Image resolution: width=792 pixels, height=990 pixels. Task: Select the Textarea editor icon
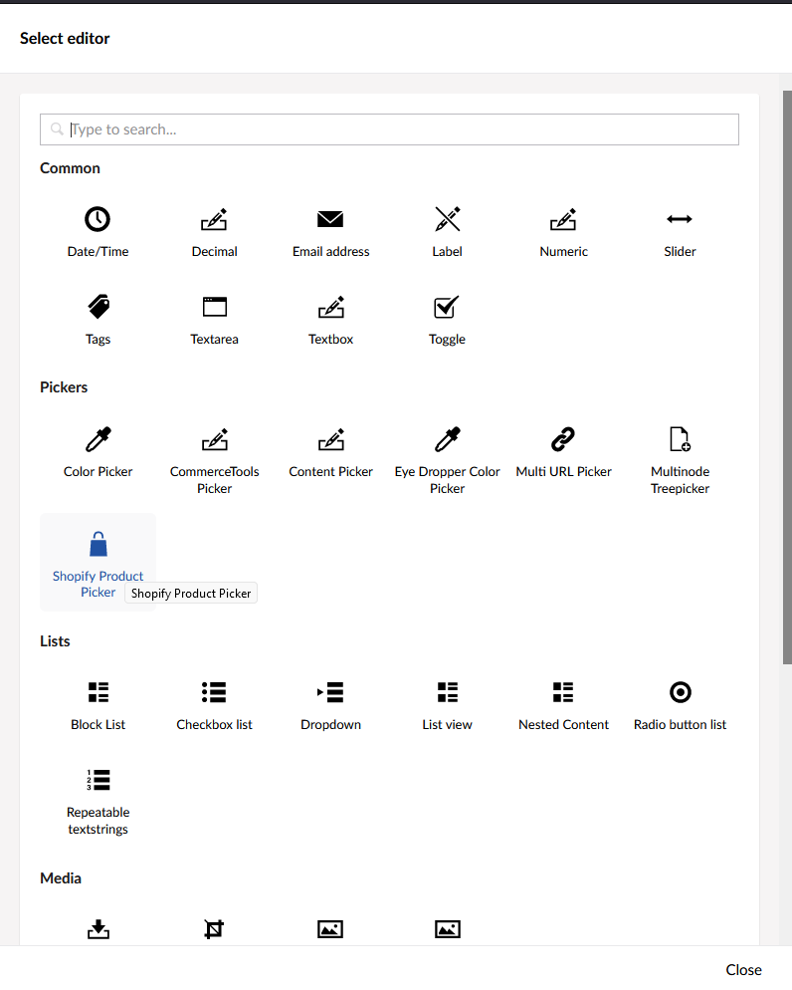[x=214, y=307]
